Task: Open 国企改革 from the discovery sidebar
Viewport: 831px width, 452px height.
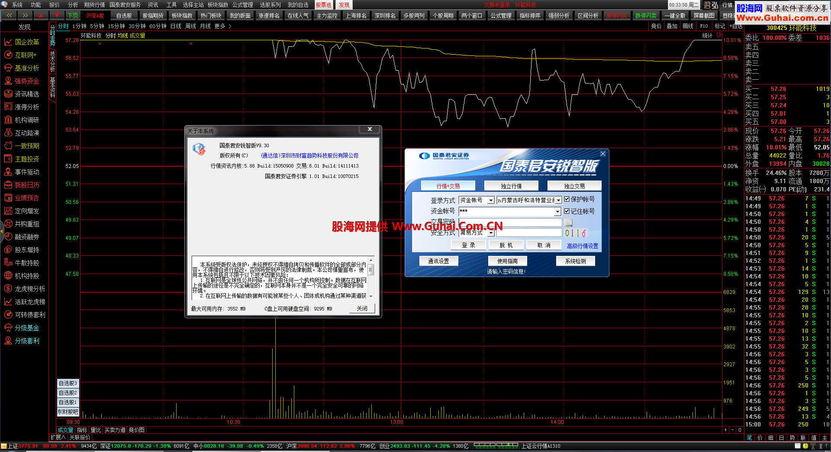Action: click(22, 42)
